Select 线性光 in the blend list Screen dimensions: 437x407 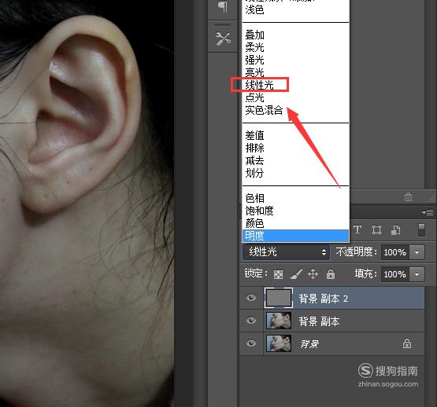(x=295, y=85)
